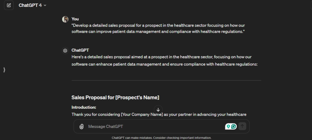Start a new chat with the compose icon
312x140 pixels.
point(9,5)
